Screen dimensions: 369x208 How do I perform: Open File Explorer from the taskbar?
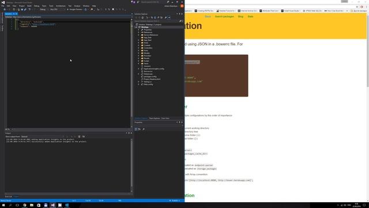click(32, 205)
